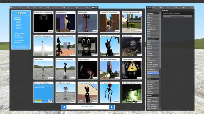Collapse the Constraints category header

[153, 13]
